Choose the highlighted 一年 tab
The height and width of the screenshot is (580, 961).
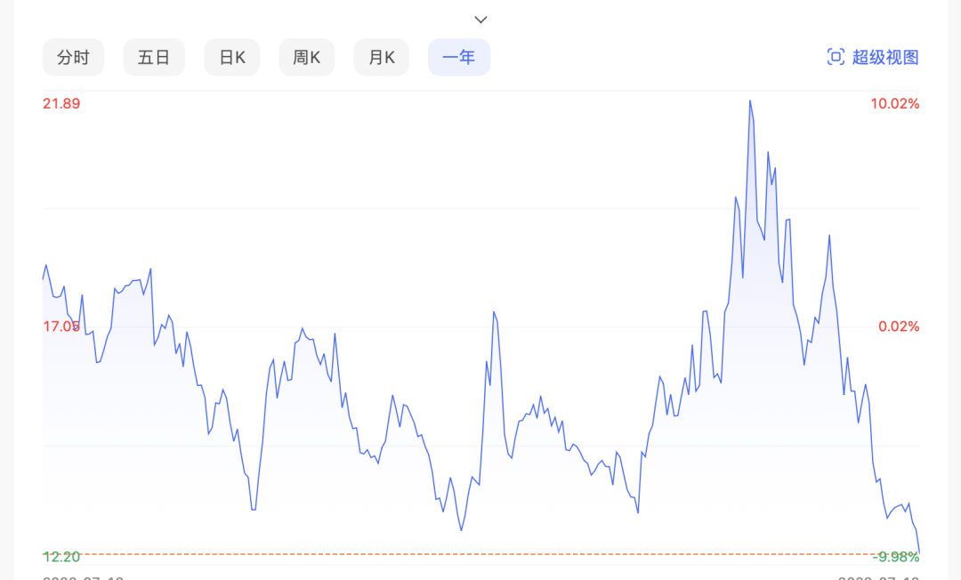coord(459,58)
